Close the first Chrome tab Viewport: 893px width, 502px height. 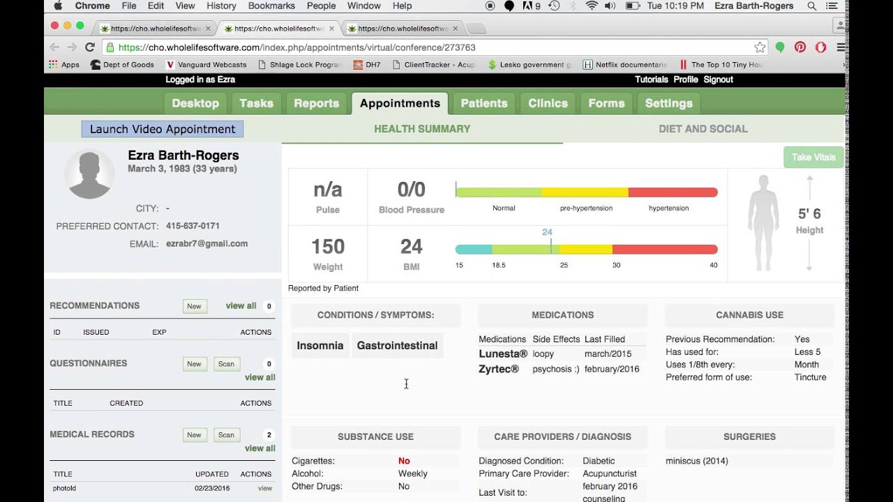coord(208,29)
